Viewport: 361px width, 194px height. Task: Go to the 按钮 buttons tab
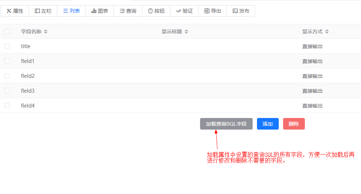(156, 11)
